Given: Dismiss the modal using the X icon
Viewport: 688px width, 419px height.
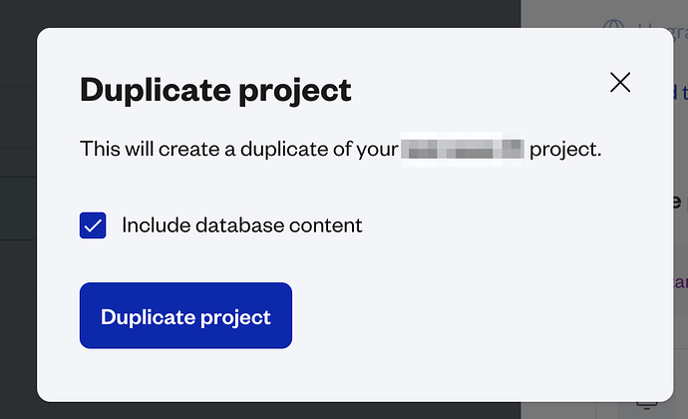Looking at the screenshot, I should (x=620, y=82).
